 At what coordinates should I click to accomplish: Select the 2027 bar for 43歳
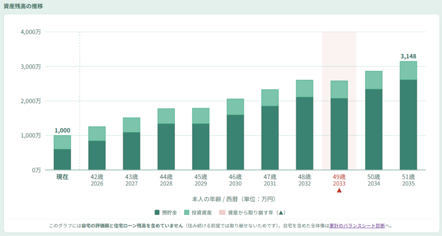pyautogui.click(x=132, y=144)
